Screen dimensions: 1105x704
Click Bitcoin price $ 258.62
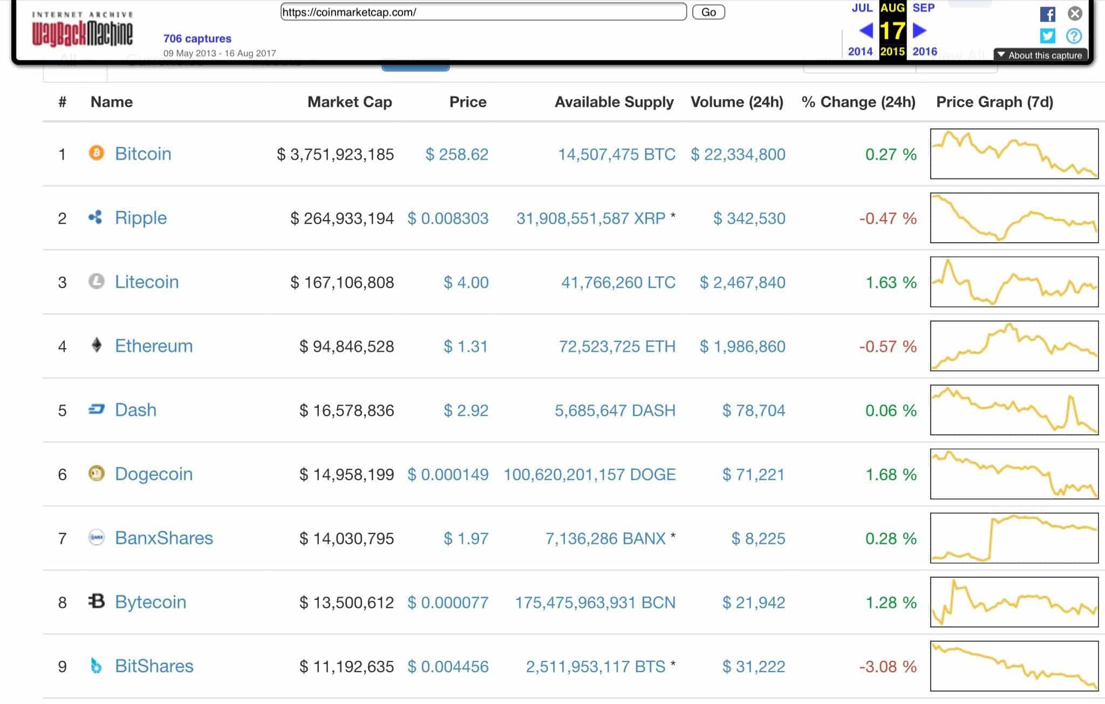[457, 154]
